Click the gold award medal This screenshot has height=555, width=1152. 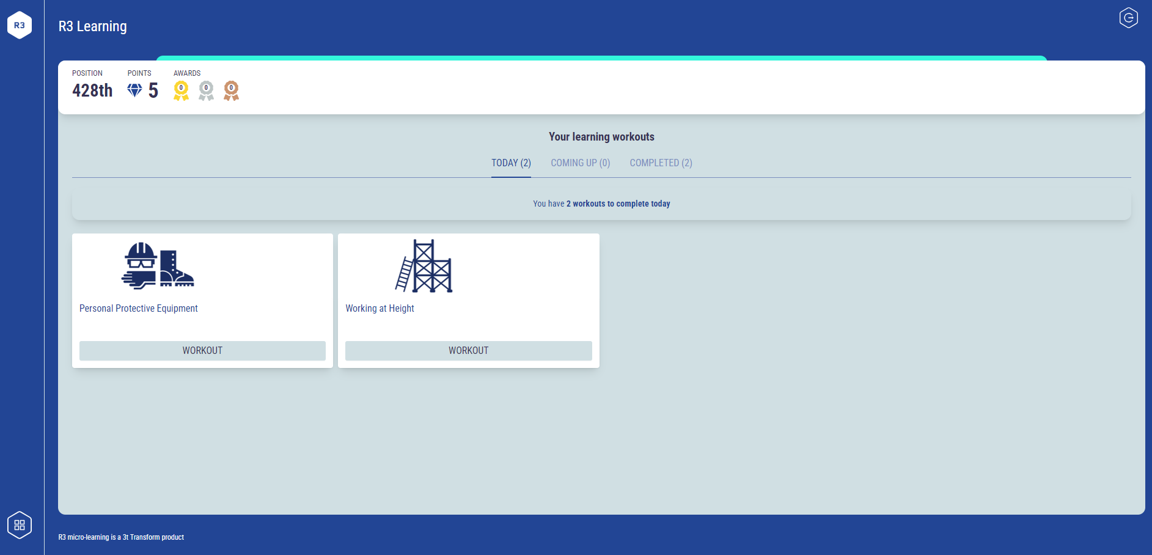(x=181, y=90)
